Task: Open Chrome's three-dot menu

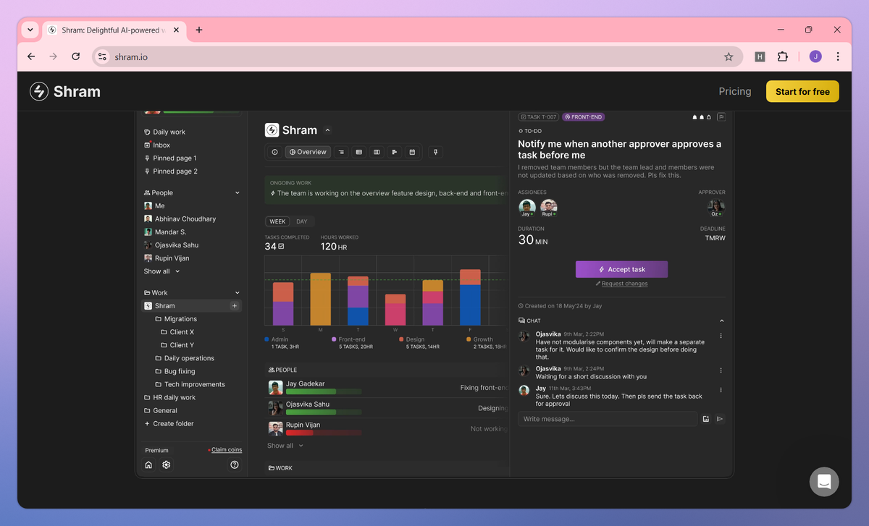Action: point(838,56)
